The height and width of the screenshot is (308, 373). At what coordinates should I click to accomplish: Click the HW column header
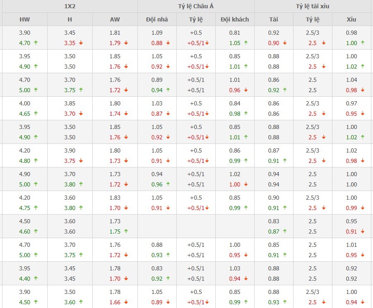click(x=25, y=19)
